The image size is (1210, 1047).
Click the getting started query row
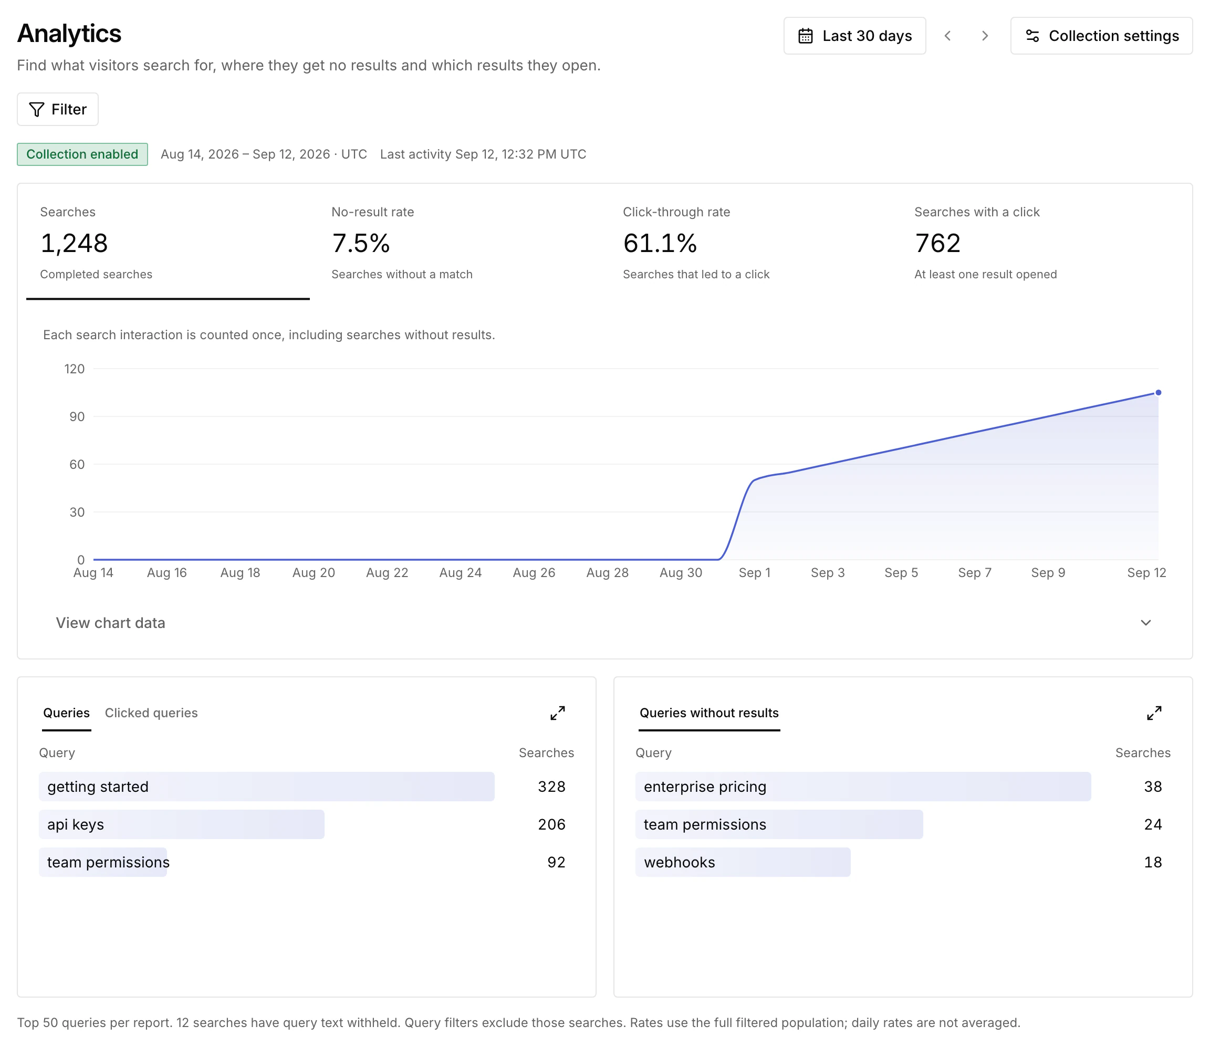[x=307, y=787]
